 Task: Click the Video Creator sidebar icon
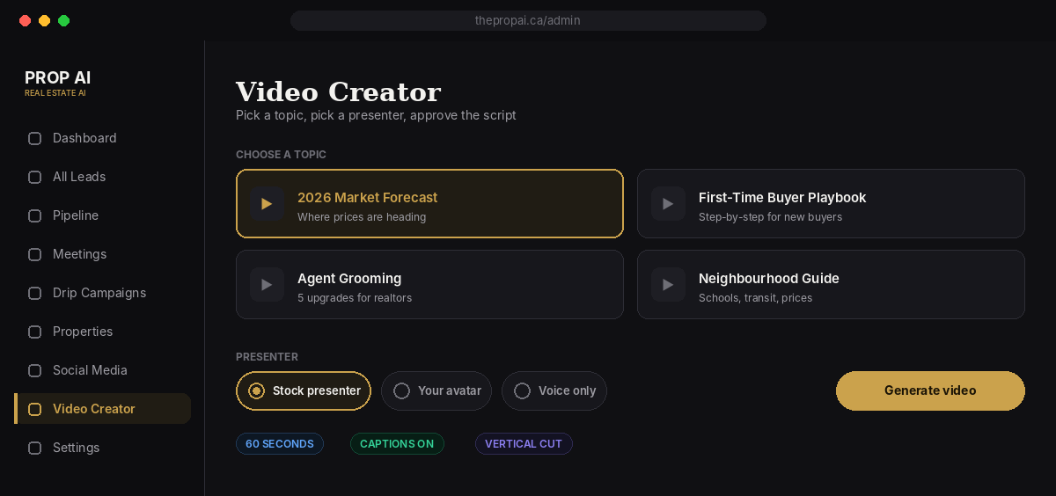coord(35,409)
